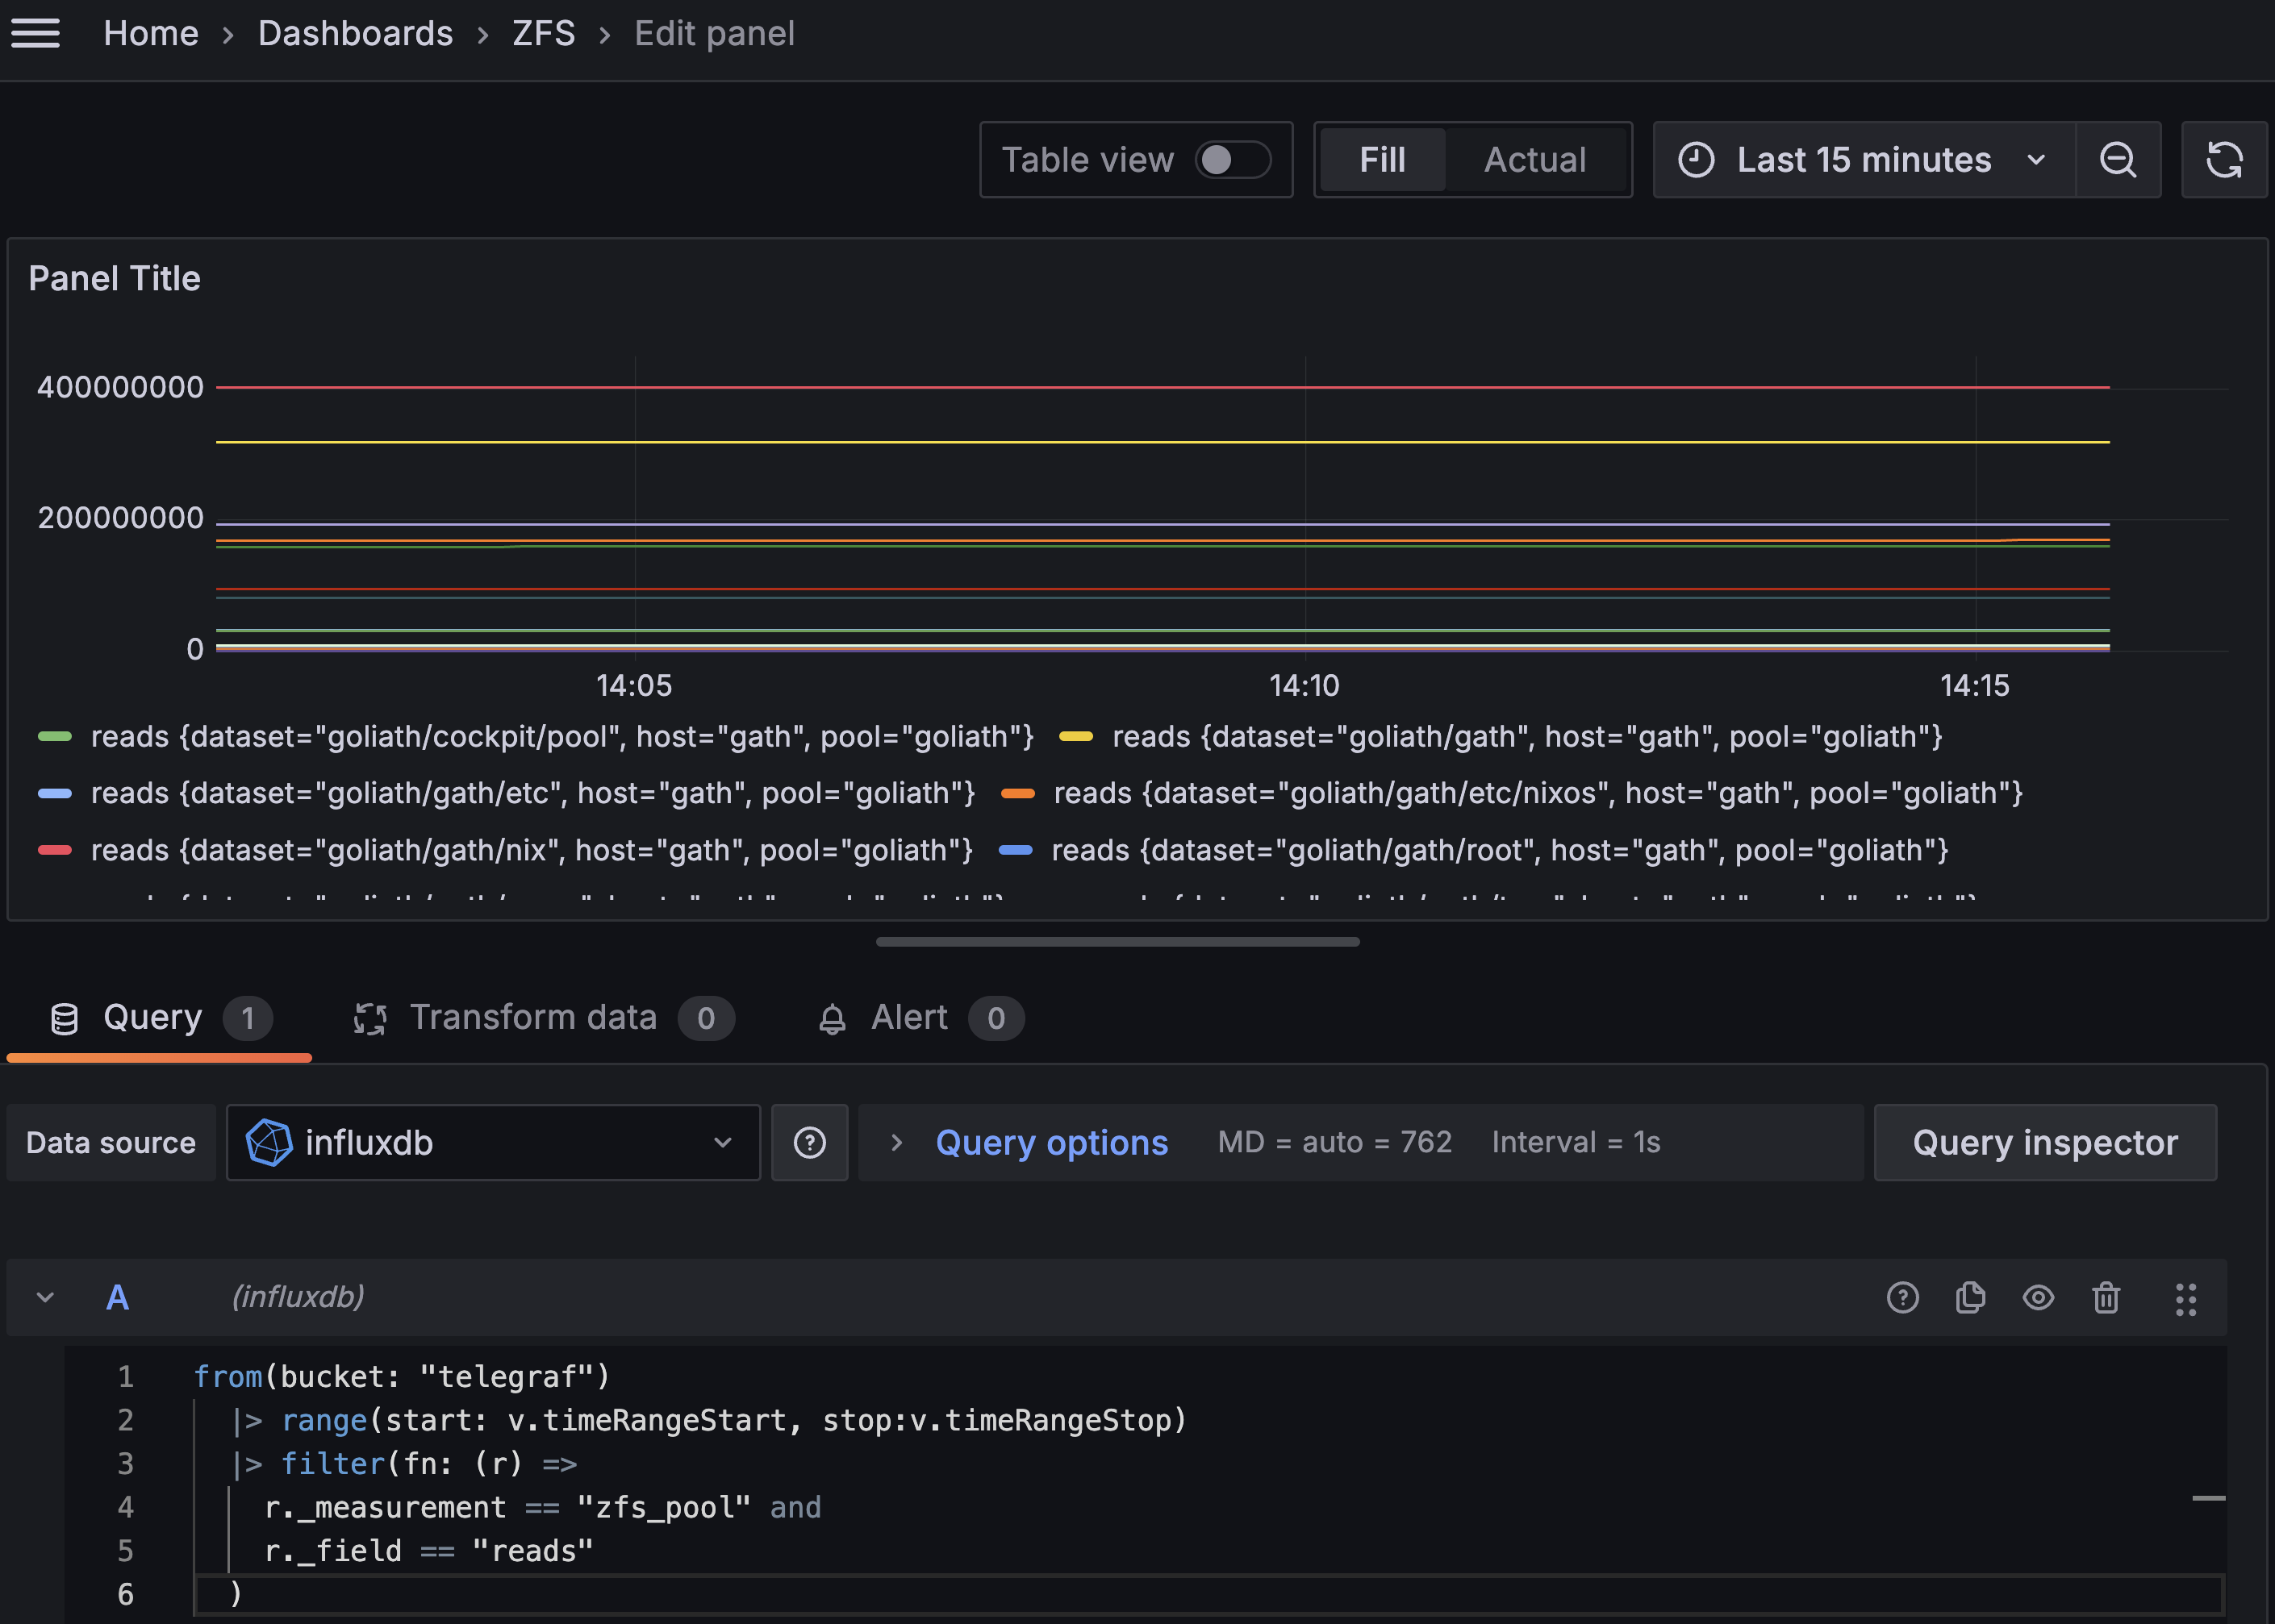Viewport: 2275px width, 1624px height.
Task: Click the zoom out time range icon
Action: (2117, 160)
